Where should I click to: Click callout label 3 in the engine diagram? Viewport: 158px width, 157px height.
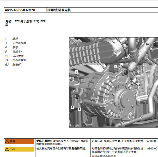point(76,72)
